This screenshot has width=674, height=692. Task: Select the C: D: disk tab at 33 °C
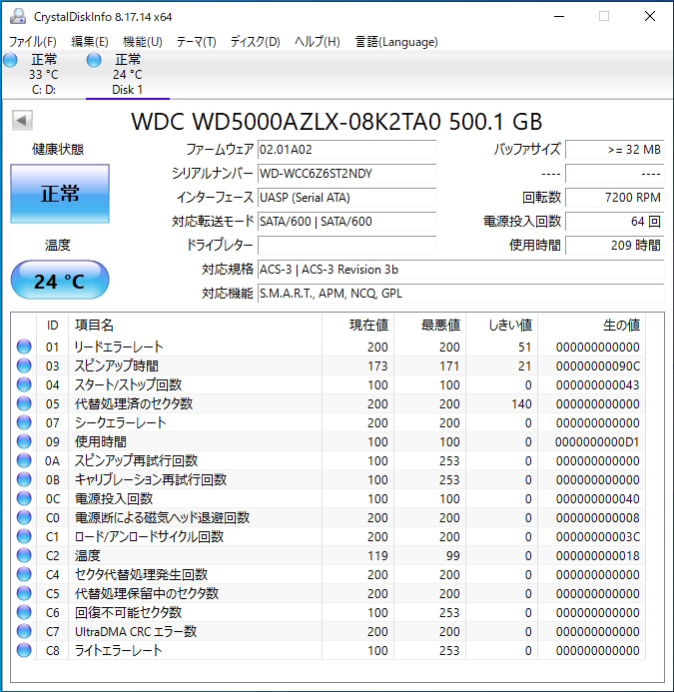(x=44, y=75)
